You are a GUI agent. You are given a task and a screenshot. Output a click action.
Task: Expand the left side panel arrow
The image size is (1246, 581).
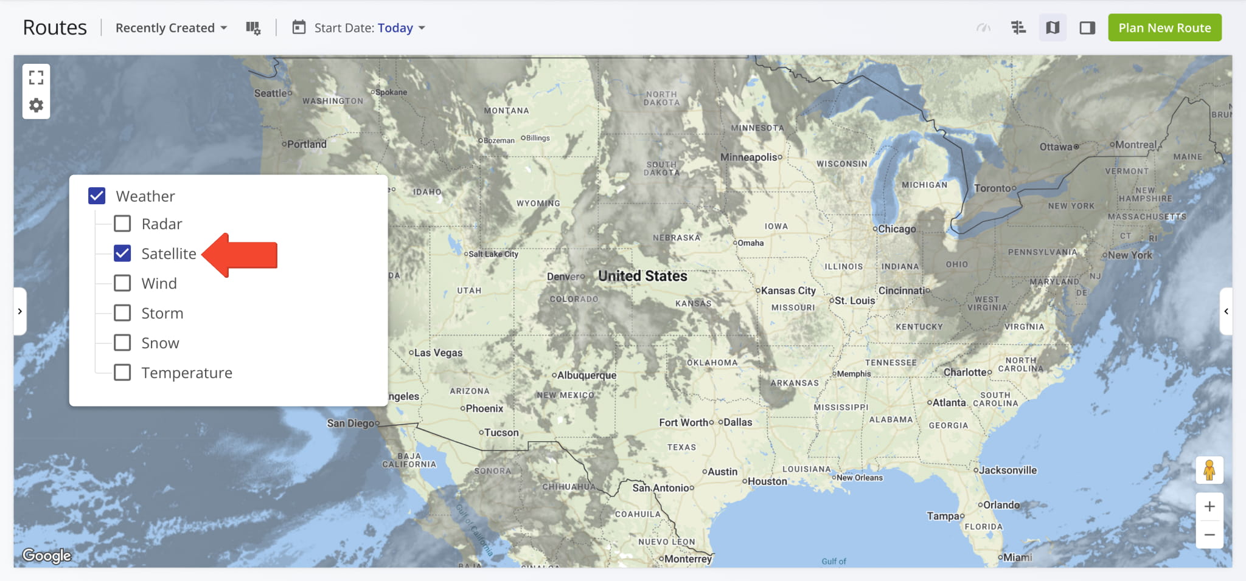[20, 311]
